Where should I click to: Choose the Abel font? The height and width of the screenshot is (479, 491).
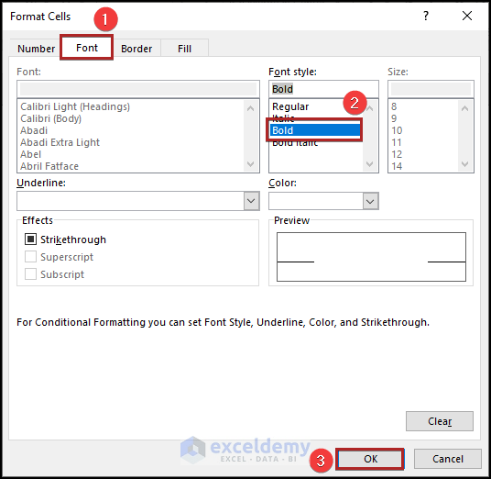31,154
